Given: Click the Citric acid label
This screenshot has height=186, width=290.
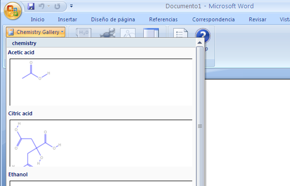Looking at the screenshot, I should coord(20,113).
